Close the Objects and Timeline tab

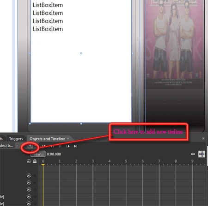pos(68,139)
